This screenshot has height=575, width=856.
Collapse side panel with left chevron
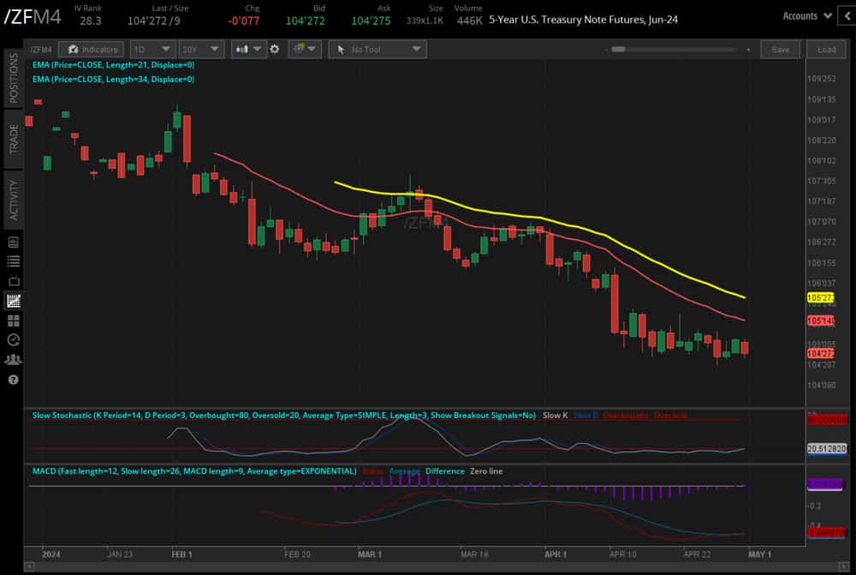coord(847,16)
